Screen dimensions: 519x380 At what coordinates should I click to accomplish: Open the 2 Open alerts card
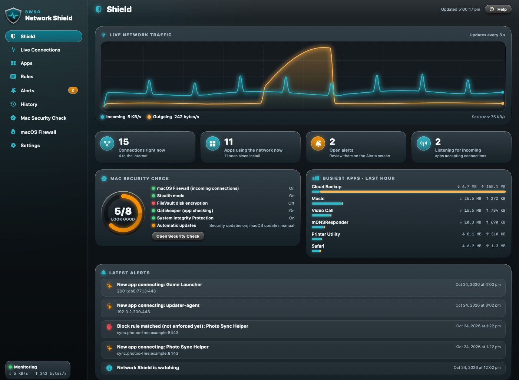(356, 147)
